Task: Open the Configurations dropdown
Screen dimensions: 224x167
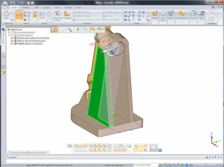Action: 182,18
